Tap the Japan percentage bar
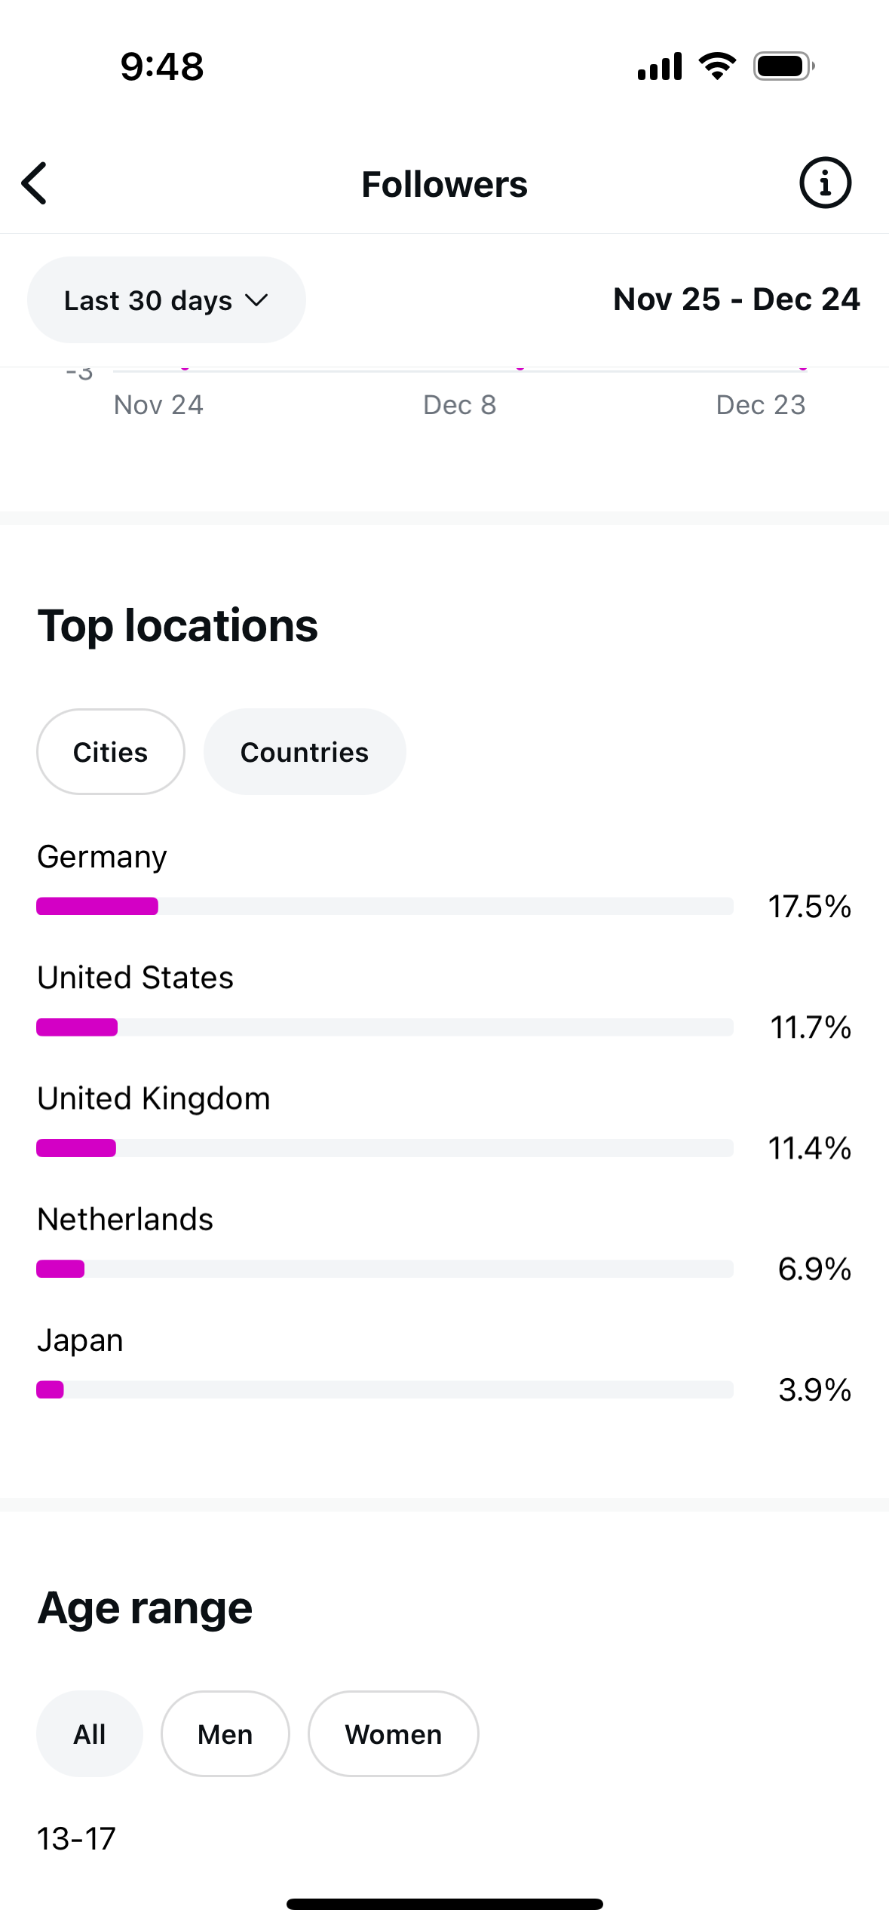Screen dimensions: 889x1928 (385, 1390)
